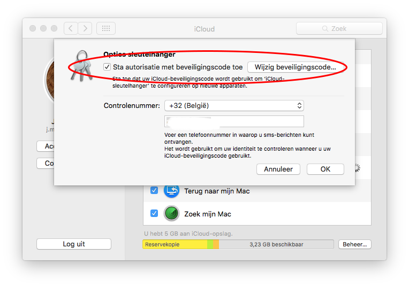Go back with the left arrow

71,28
